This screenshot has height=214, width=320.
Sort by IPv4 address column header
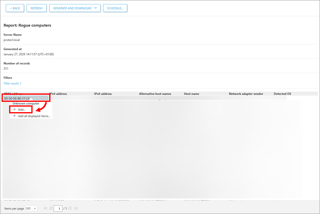(x=58, y=94)
